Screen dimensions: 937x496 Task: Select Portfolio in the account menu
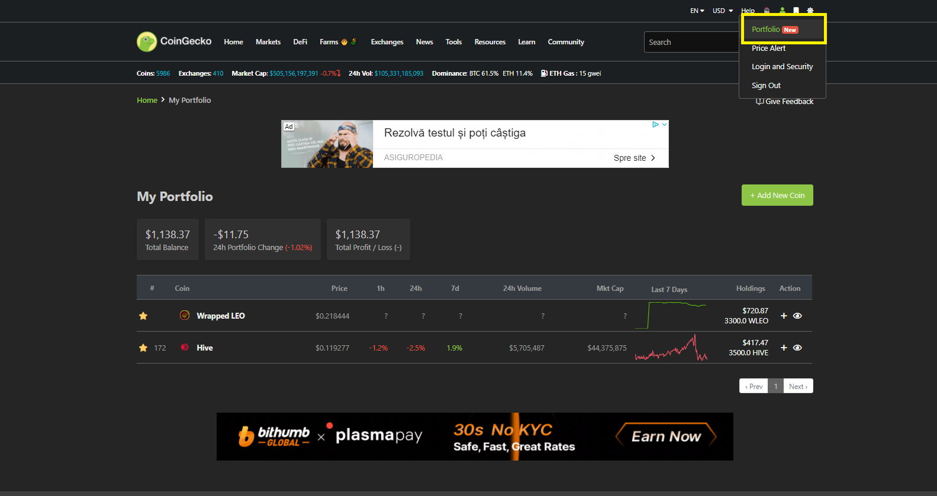pyautogui.click(x=783, y=29)
